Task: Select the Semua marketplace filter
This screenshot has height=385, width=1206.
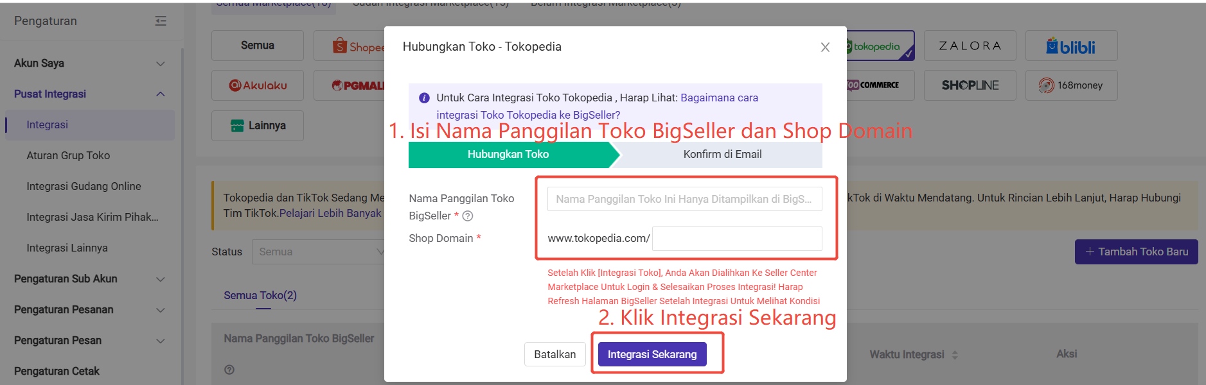Action: point(258,46)
